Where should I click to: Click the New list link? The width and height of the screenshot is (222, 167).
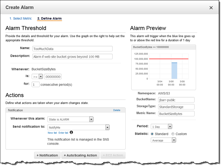(52, 133)
